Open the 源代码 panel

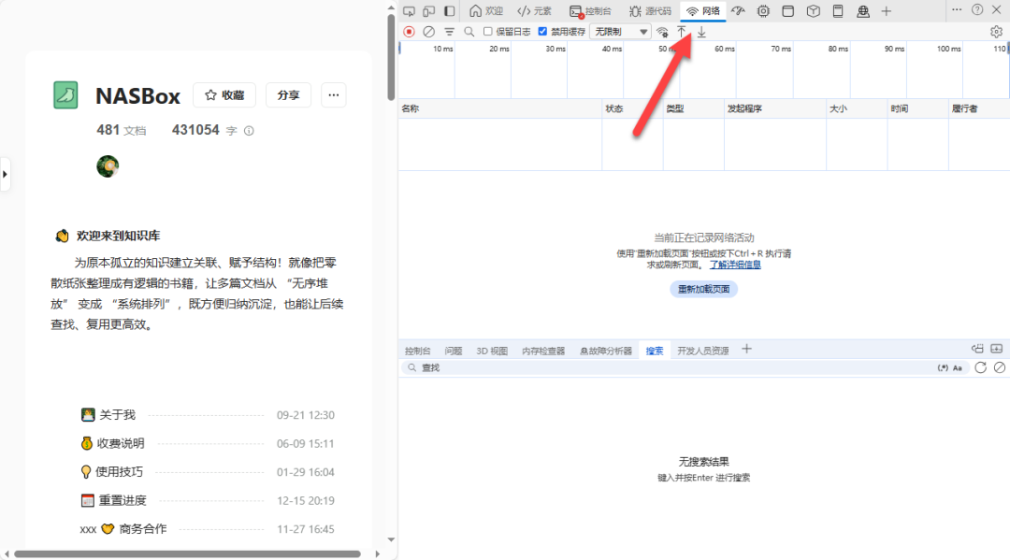tap(650, 10)
